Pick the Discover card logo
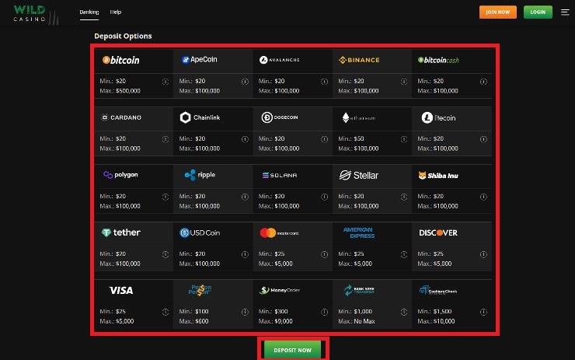Viewport: 575px width, 360px height. click(438, 232)
